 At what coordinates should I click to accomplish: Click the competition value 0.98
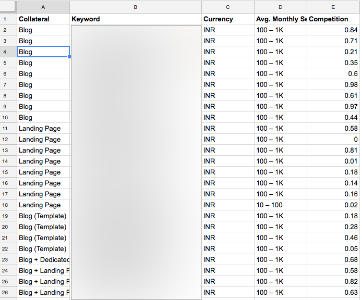click(x=333, y=85)
